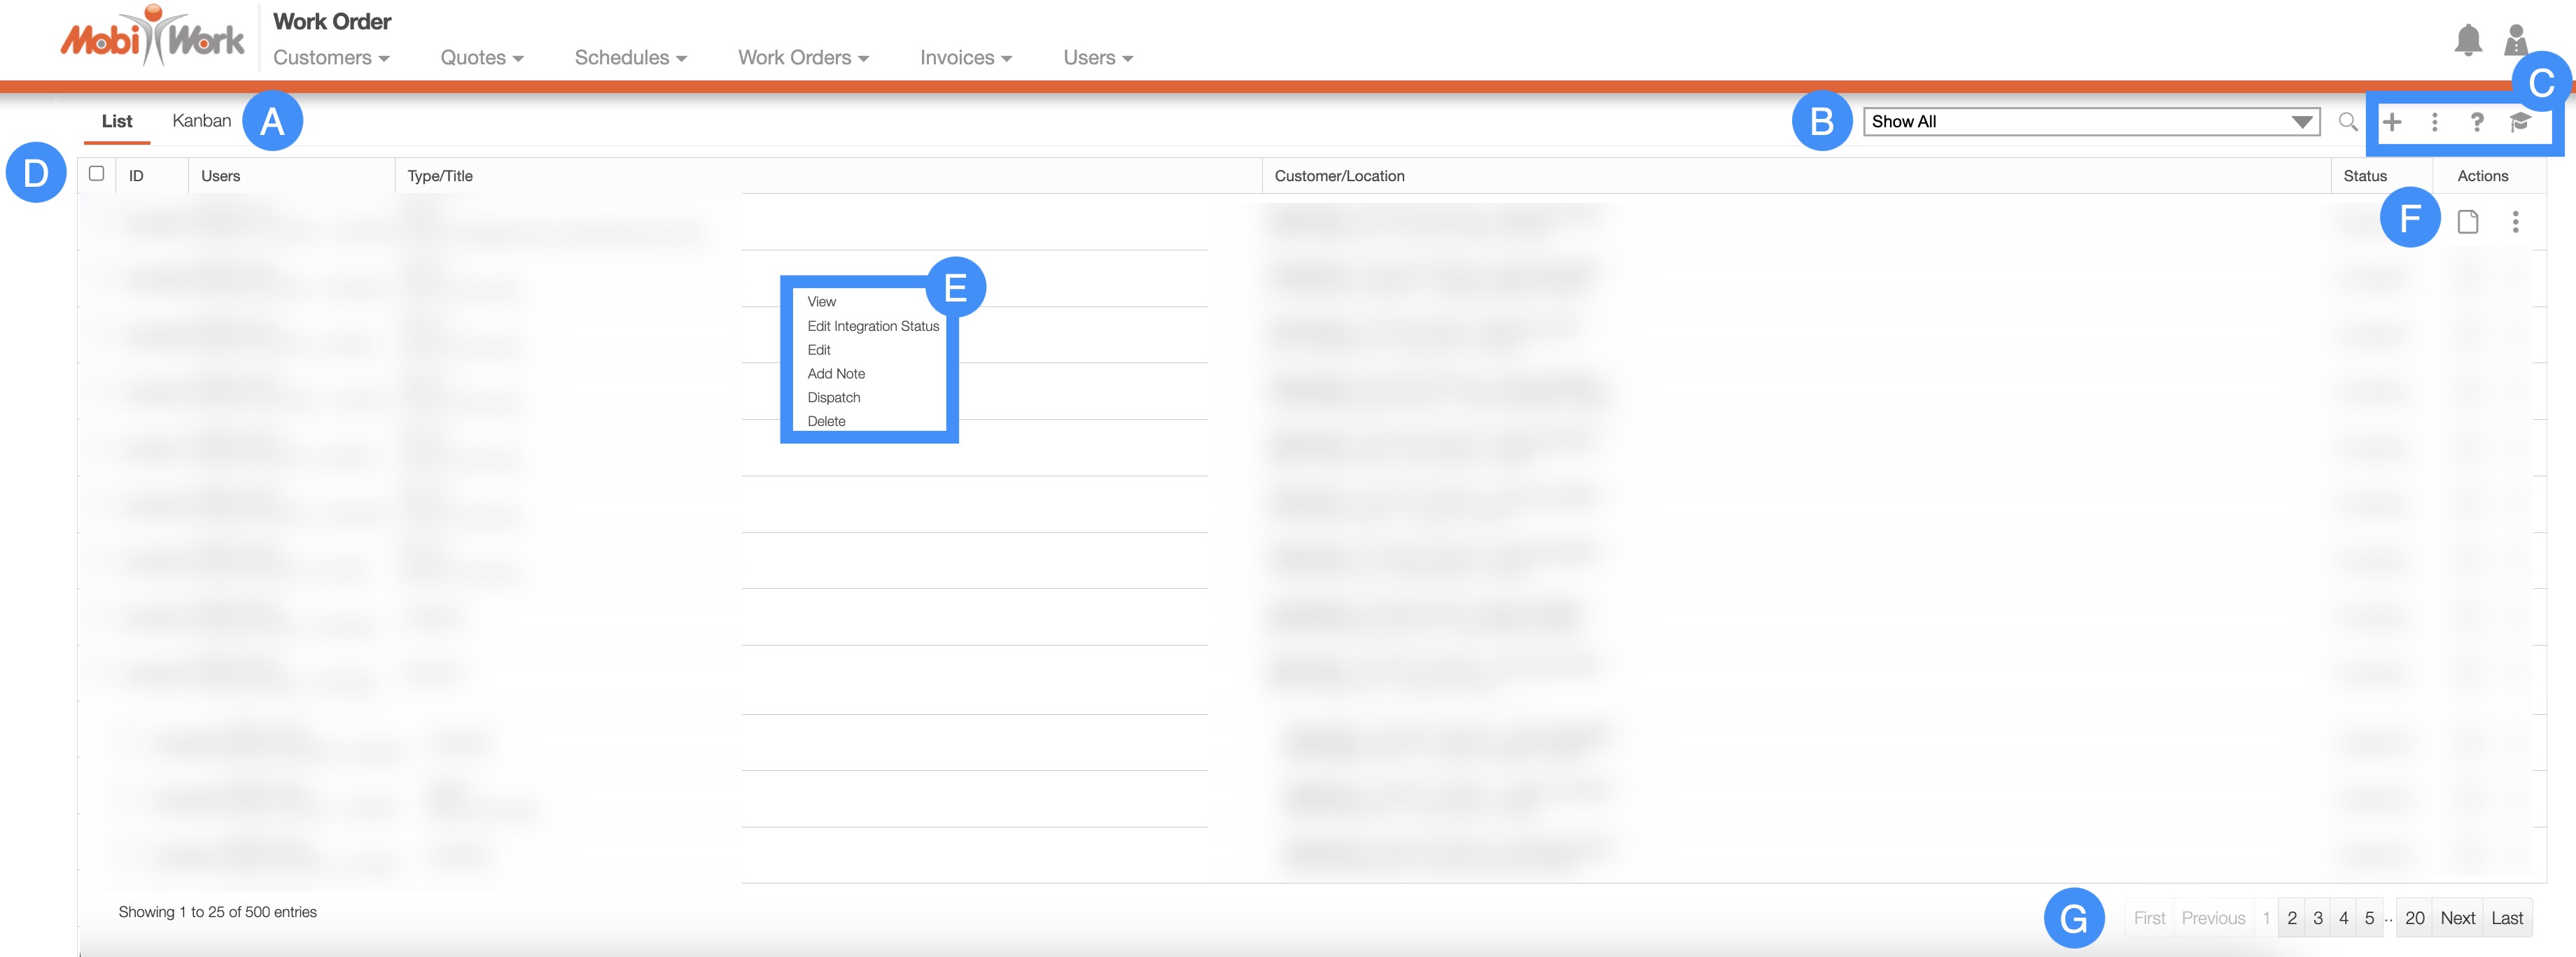Open the Customers dropdown menu

point(331,58)
